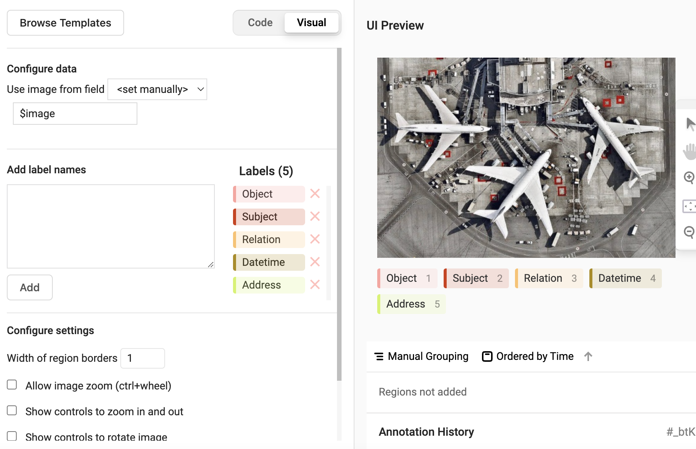
Task: Check Show controls to rotate image
Action: (12, 436)
